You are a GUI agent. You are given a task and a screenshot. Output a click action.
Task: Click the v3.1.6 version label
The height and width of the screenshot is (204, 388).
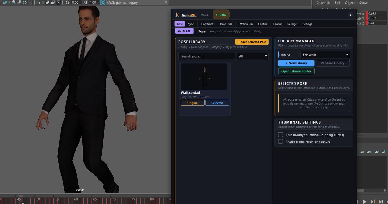205,15
